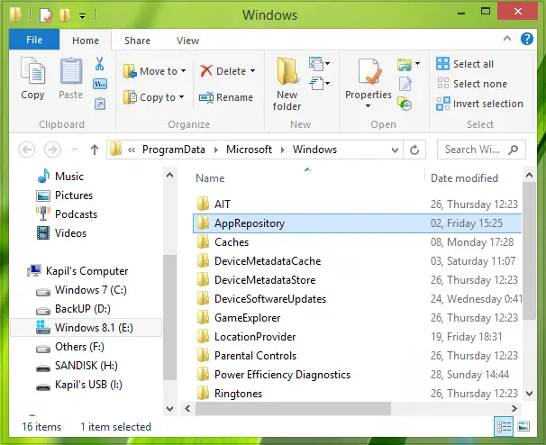This screenshot has height=445, width=546.
Task: Go Up one level arrow
Action: tap(95, 150)
